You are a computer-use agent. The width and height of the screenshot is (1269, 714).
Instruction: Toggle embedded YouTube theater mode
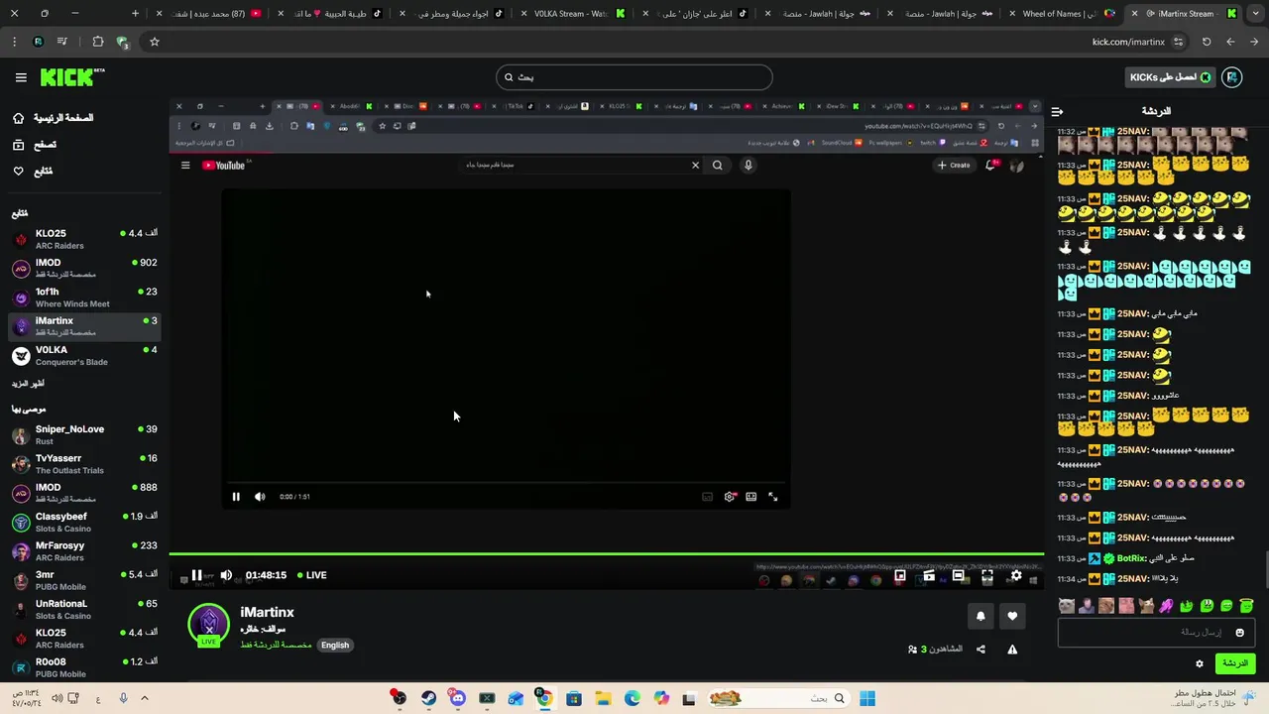751,497
